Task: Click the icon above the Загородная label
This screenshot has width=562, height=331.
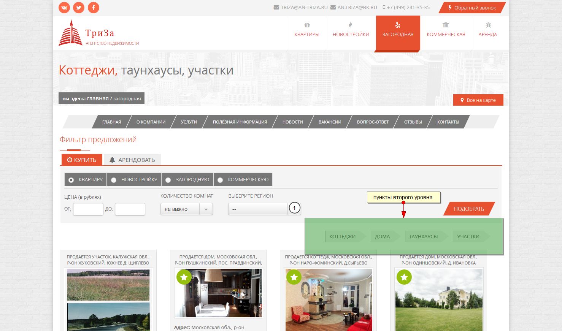Action: click(x=398, y=25)
